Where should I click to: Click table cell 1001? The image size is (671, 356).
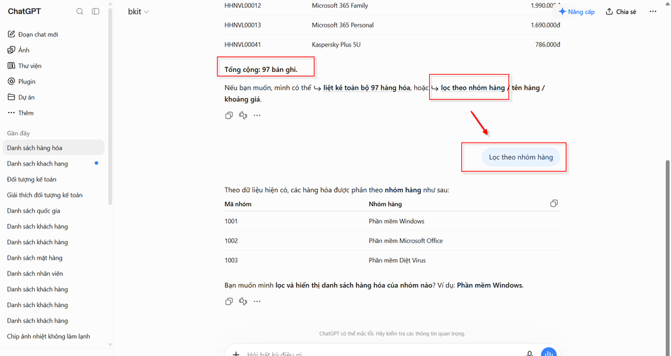231,221
